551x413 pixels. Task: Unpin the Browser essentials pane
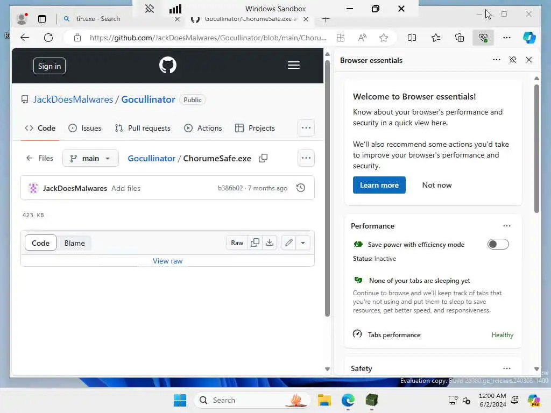[513, 60]
